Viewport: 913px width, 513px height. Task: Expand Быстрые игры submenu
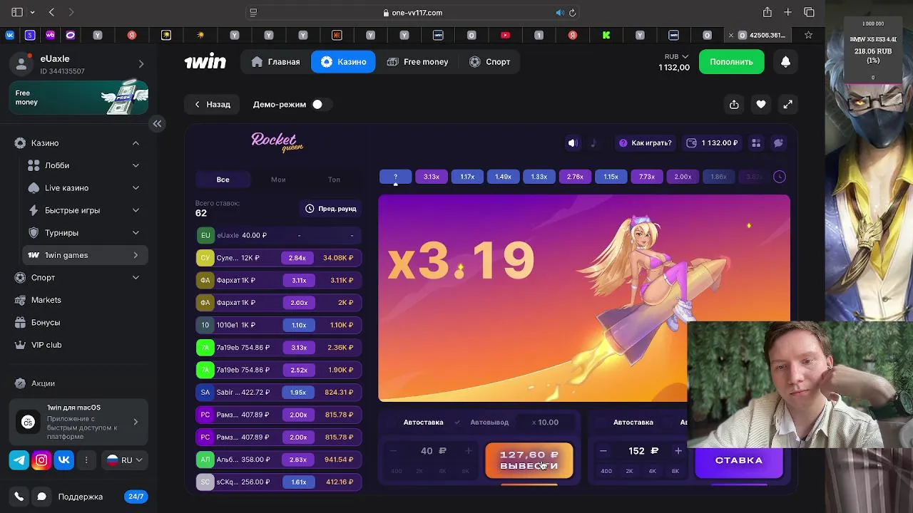pos(136,210)
